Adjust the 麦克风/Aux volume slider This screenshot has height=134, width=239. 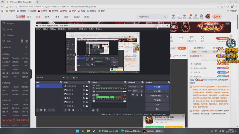[111, 91]
